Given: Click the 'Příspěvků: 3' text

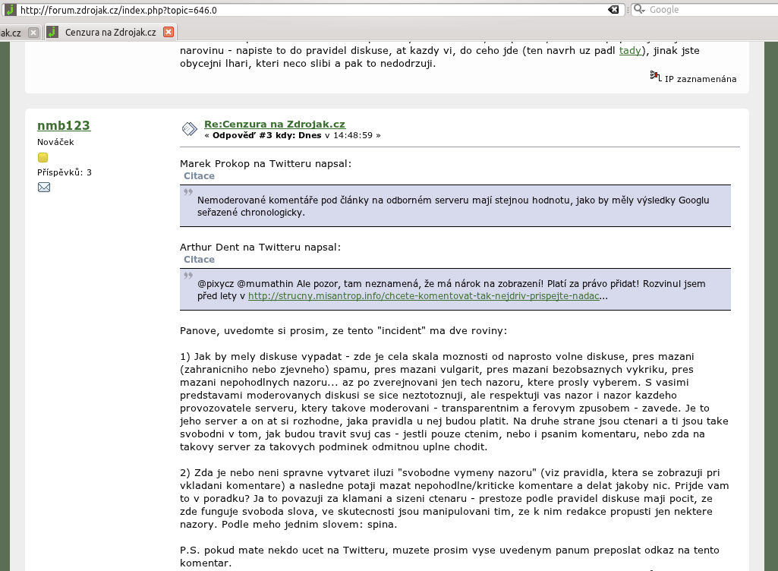Looking at the screenshot, I should (65, 172).
